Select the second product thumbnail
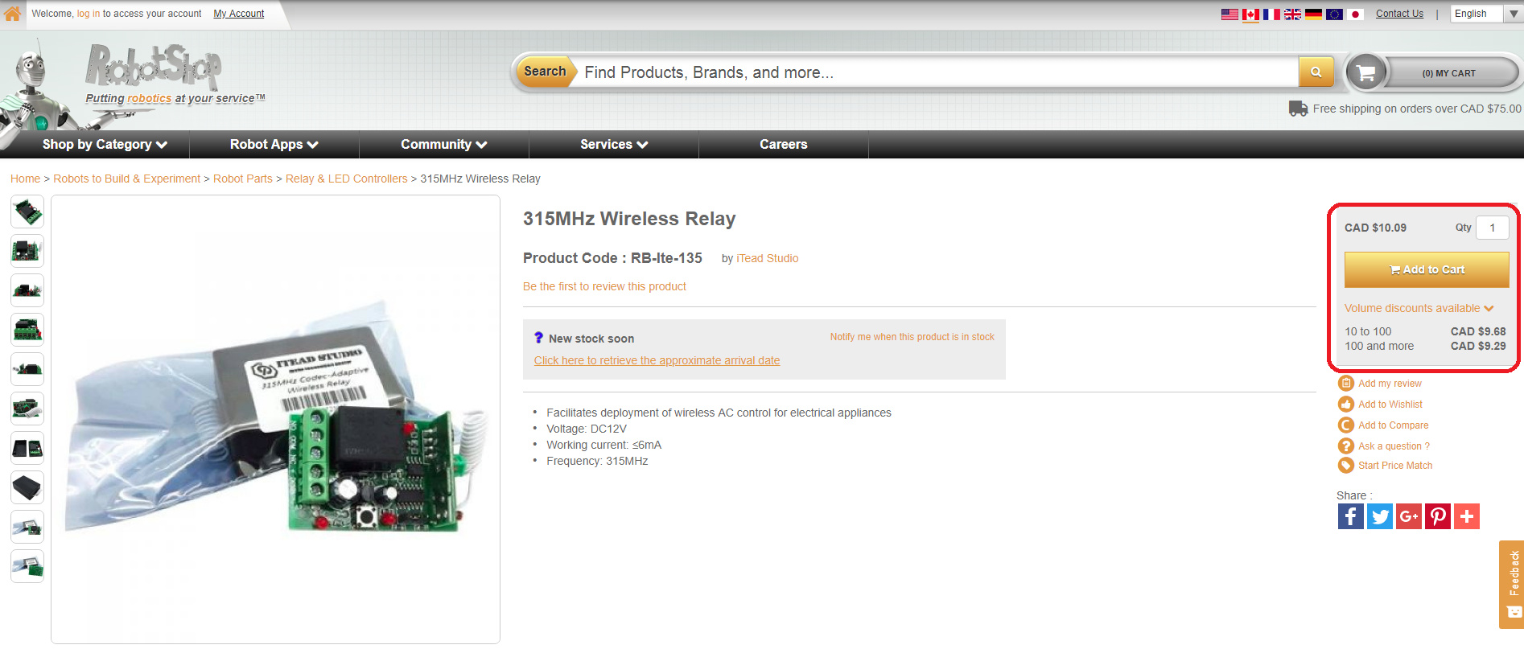This screenshot has width=1524, height=649. tap(27, 251)
